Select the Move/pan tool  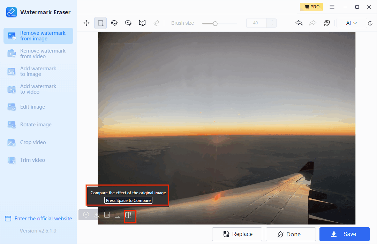[86, 23]
